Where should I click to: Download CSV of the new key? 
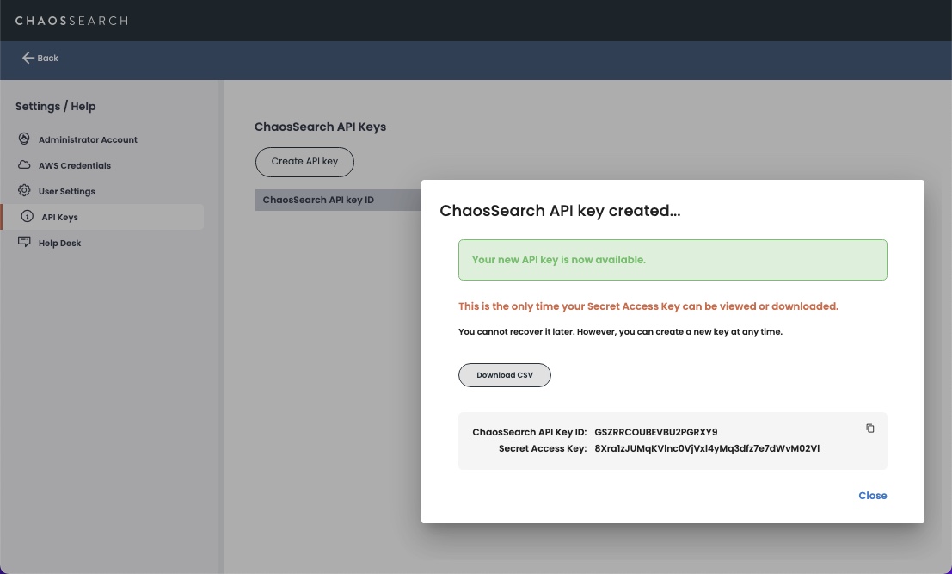[505, 374]
